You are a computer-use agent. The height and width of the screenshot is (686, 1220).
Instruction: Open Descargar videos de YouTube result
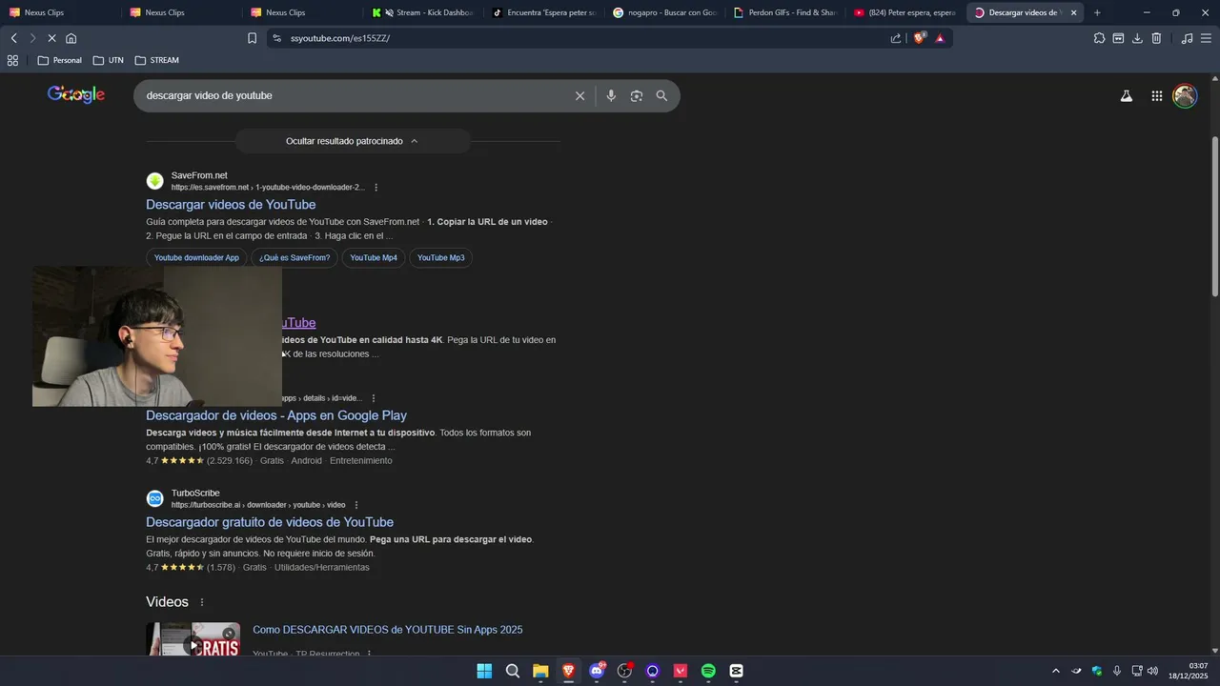tap(231, 205)
